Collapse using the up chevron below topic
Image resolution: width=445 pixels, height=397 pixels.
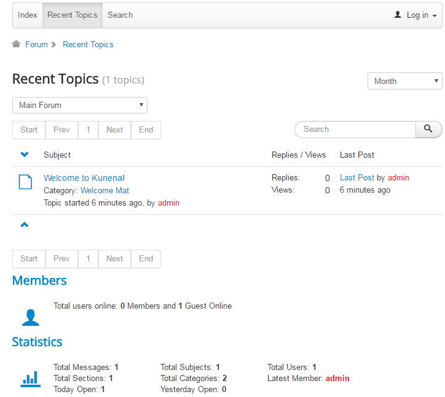click(25, 225)
